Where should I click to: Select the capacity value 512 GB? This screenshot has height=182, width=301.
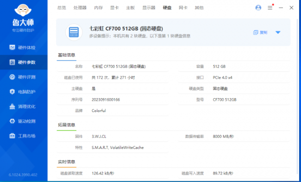[219, 66]
